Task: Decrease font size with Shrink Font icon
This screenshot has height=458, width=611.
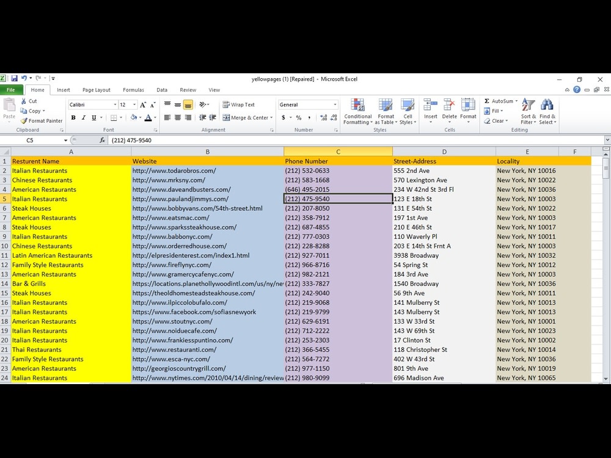Action: [153, 105]
